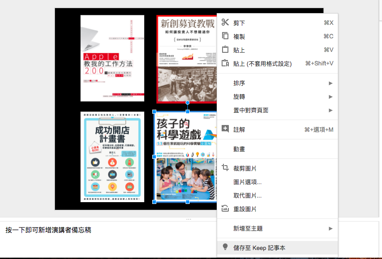Image resolution: width=382 pixels, height=259 pixels.
Task: Choose 貼上 from the context menu
Action: 277,50
